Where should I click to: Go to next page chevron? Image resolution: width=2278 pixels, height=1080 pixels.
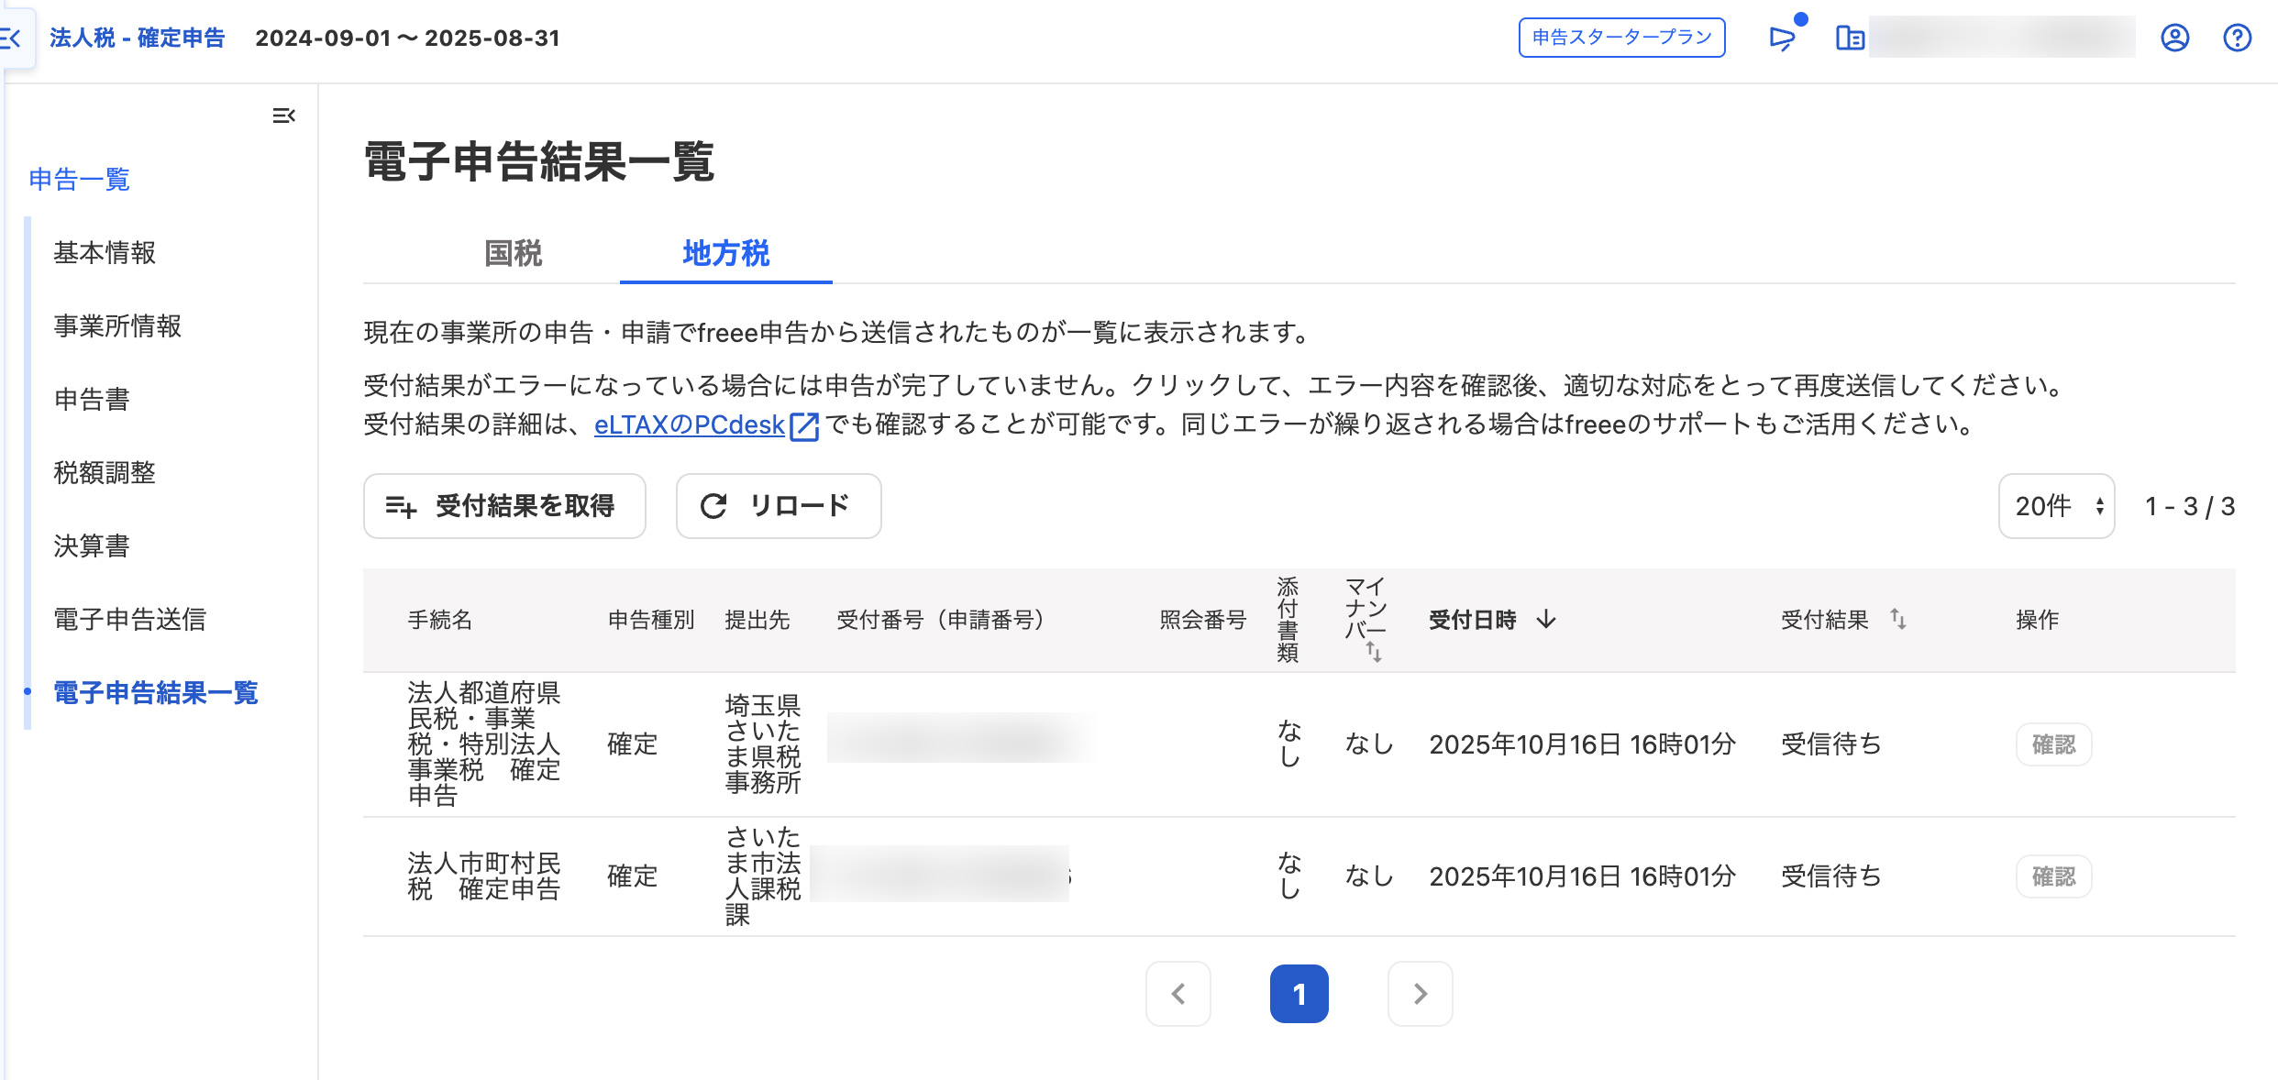click(1420, 994)
